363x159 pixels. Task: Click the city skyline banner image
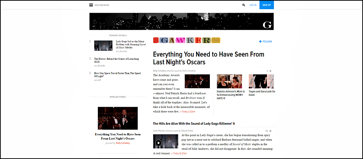click(x=181, y=22)
